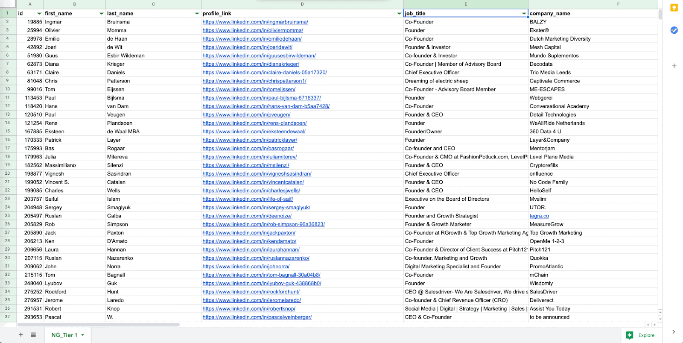Select cell 'Conversational Academy'
Image resolution: width=683 pixels, height=343 pixels.
click(x=593, y=106)
